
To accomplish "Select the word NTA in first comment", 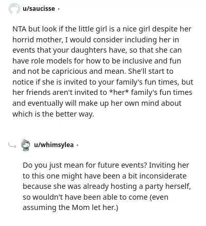I will point(20,29).
